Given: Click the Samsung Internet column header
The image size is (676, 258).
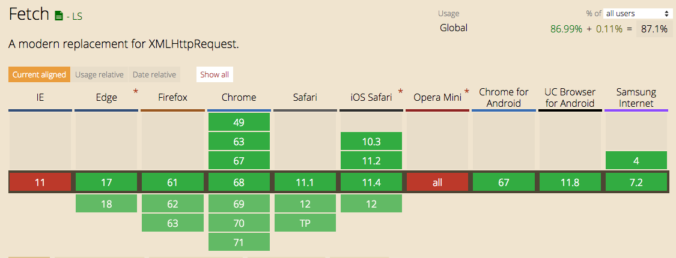Looking at the screenshot, I should coord(636,97).
